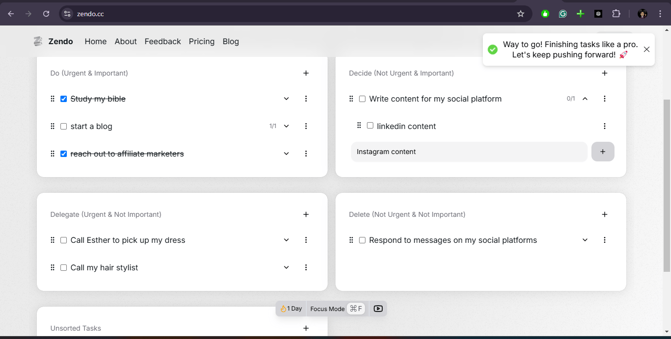
Task: Expand 'Respond to messages on my social platforms'
Action: (x=585, y=240)
